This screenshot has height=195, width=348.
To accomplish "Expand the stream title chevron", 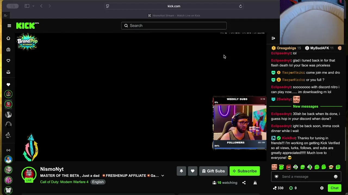I will click(x=163, y=176).
